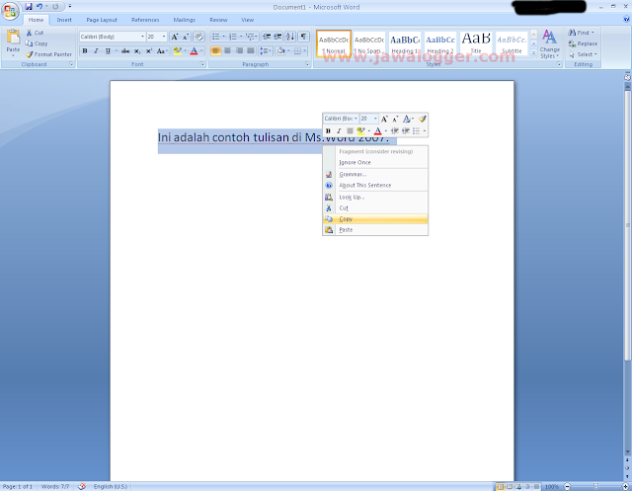Zoom out with the minus icon

point(567,487)
